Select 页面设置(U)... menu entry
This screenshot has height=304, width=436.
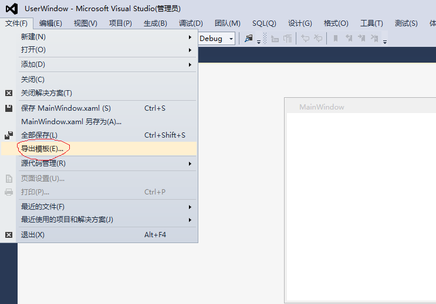click(99, 179)
